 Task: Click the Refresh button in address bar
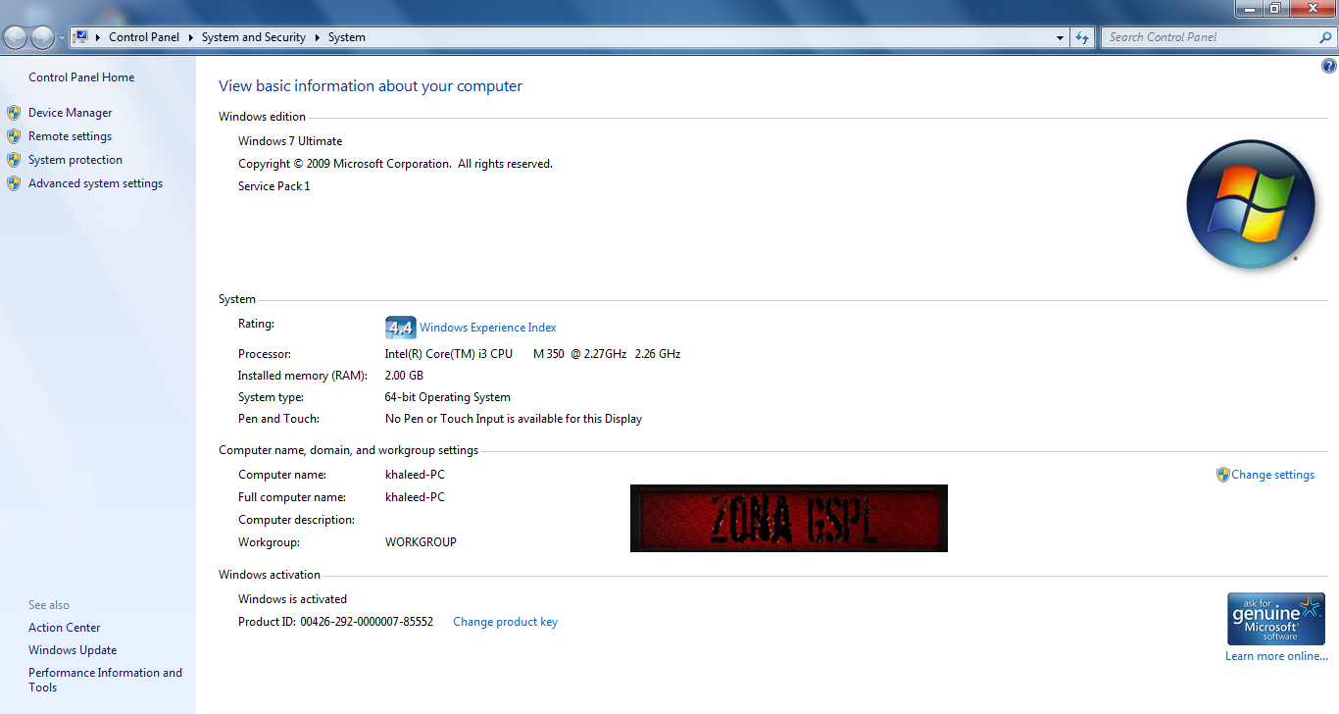click(1082, 37)
